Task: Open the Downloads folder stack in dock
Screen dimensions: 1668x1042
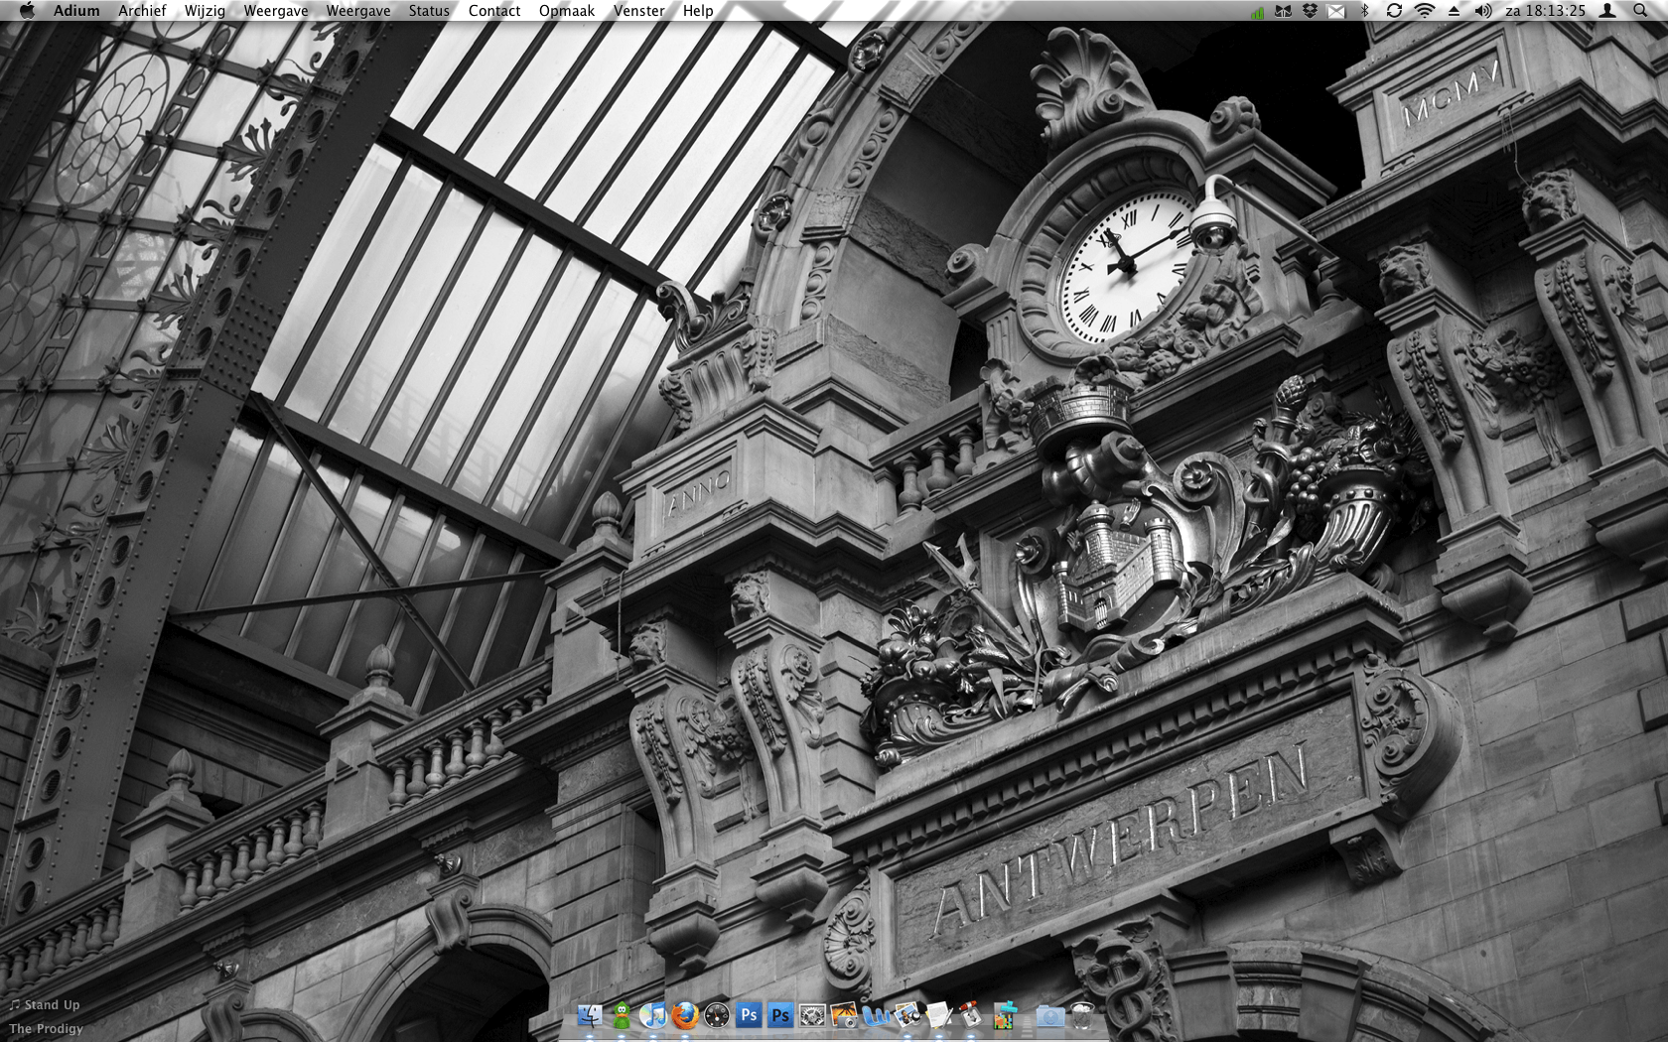Action: click(x=1049, y=1016)
